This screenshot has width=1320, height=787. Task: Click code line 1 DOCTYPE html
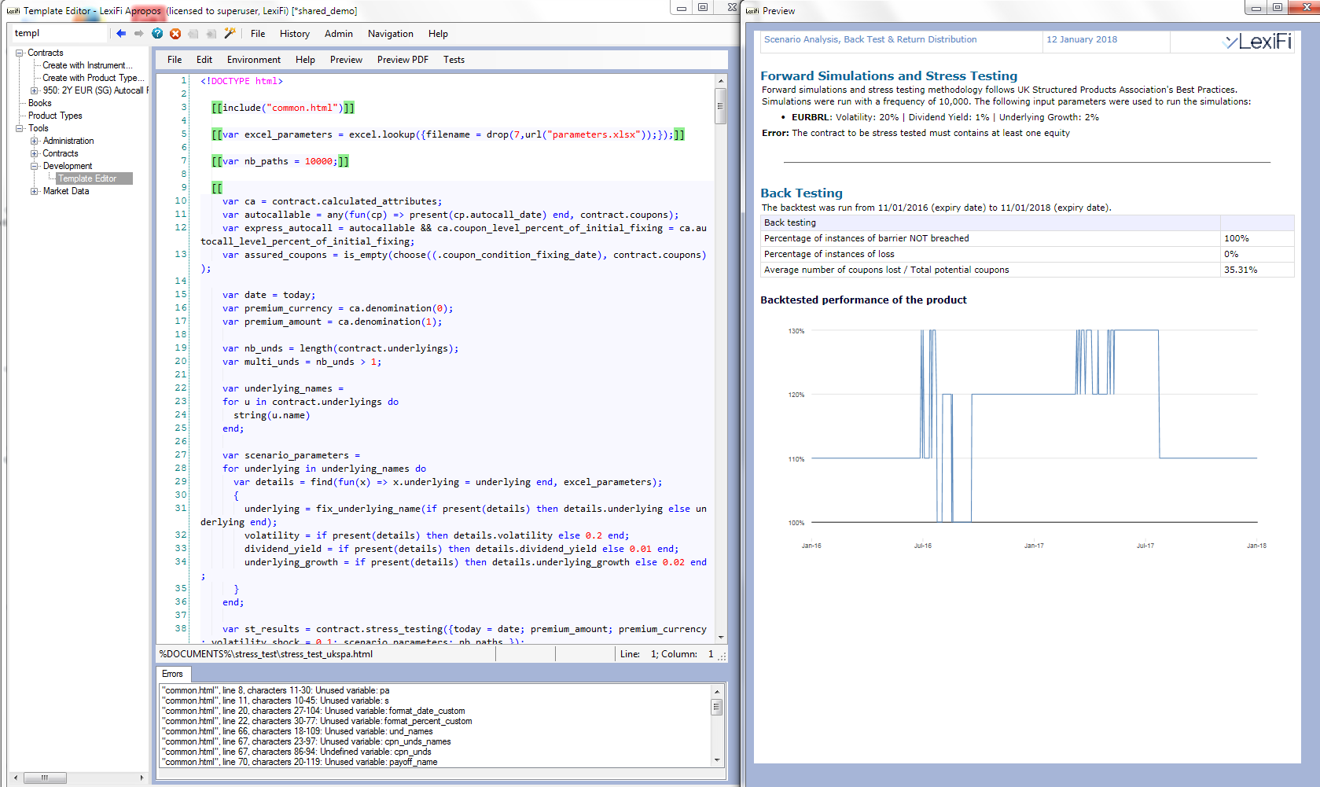(x=241, y=81)
